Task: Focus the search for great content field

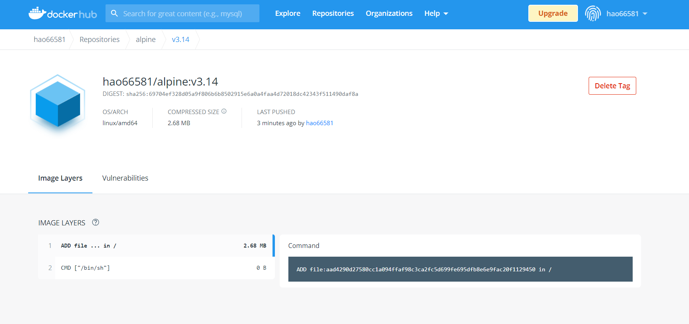Action: pyautogui.click(x=182, y=13)
